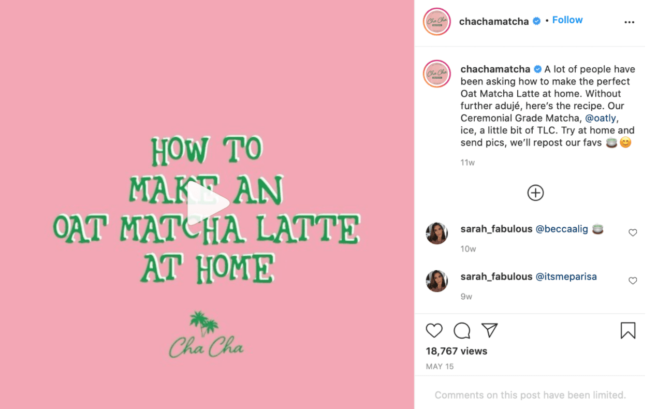The height and width of the screenshot is (409, 672).
Task: Click sarah_fabulous username on second comment
Action: click(496, 276)
